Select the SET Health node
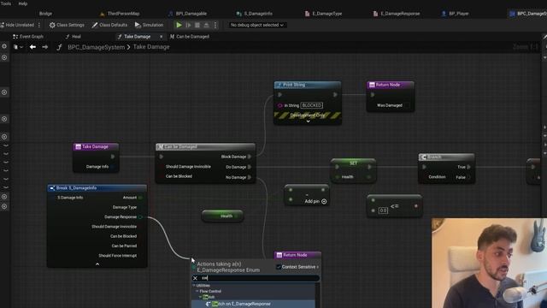547x308 pixels. point(353,163)
